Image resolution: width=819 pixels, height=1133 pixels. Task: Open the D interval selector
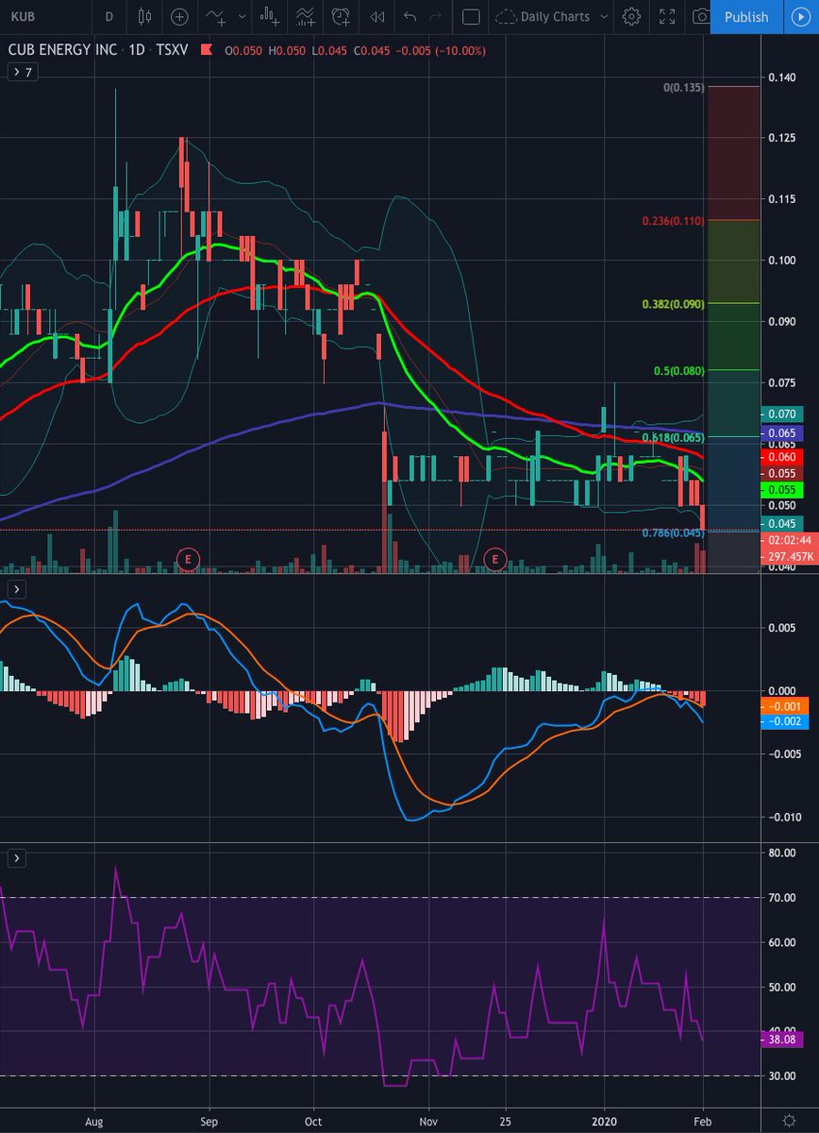[x=109, y=16]
